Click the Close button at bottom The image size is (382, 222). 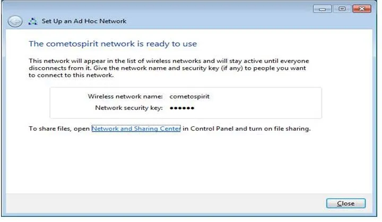coord(346,203)
